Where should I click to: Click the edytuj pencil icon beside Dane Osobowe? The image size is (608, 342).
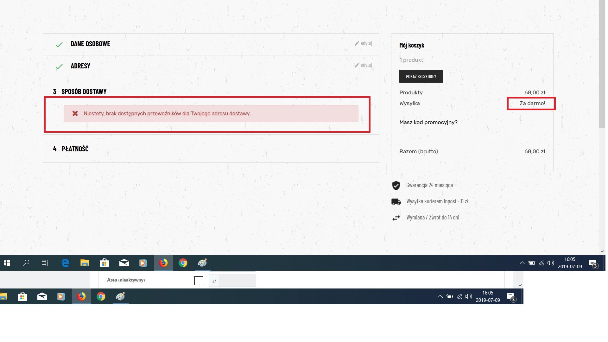(x=357, y=43)
